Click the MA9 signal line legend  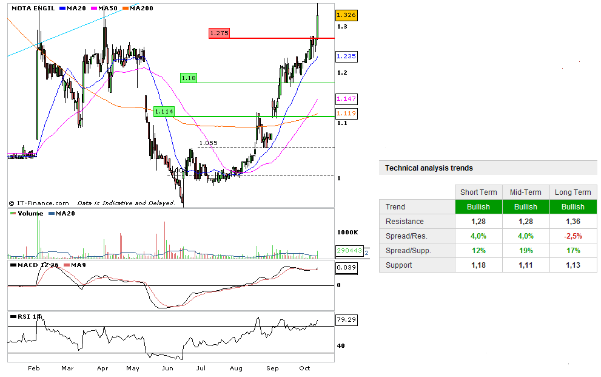coord(78,265)
